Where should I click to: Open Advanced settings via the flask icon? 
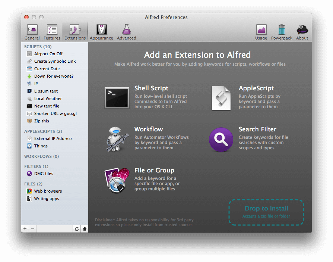[x=126, y=29]
